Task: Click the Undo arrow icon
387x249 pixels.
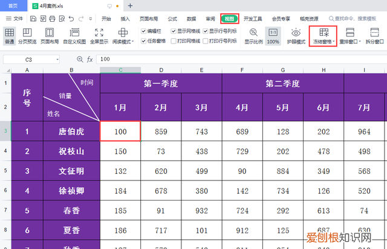Action: (71, 19)
